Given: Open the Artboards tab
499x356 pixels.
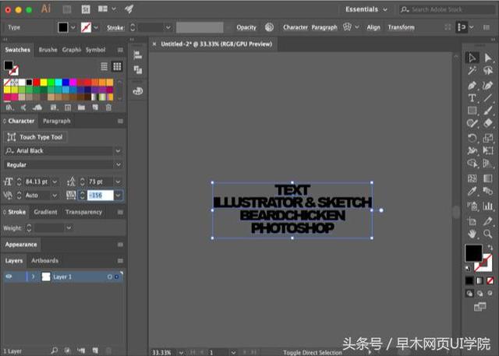Looking at the screenshot, I should click(x=45, y=261).
